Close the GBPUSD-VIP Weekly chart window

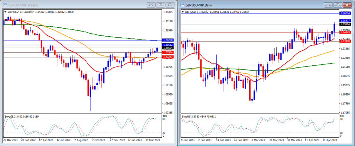170,5
